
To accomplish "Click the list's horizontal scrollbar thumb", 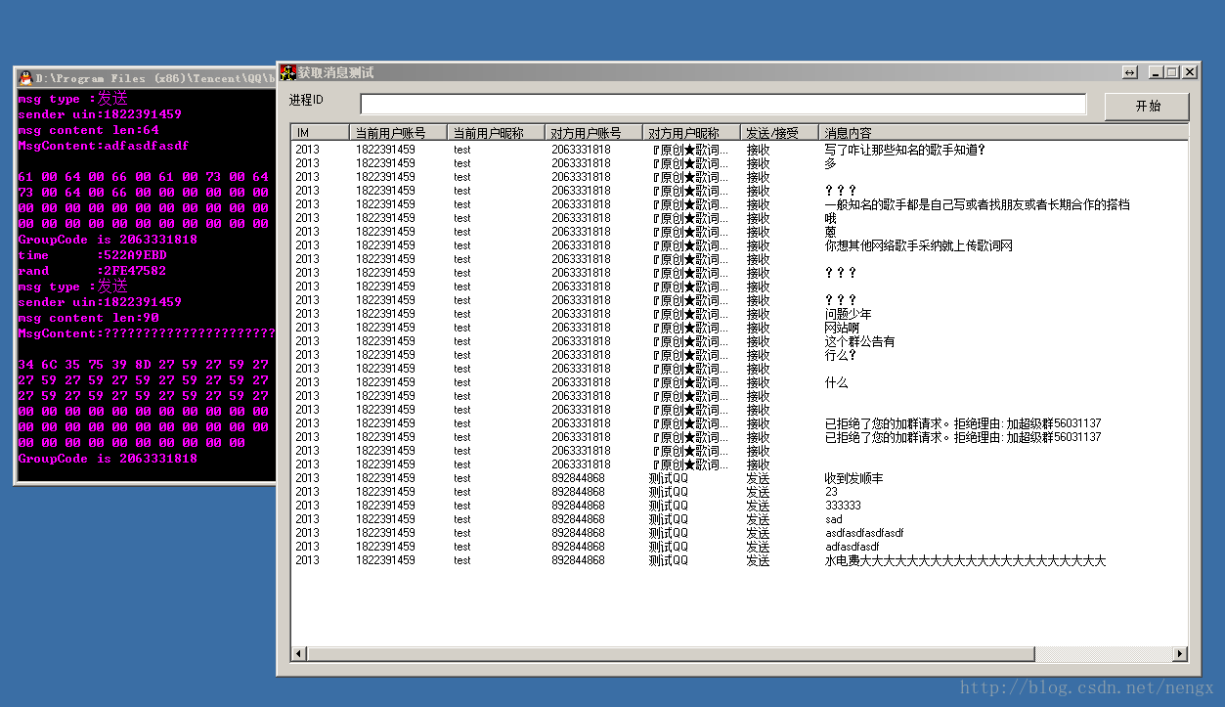I will tap(671, 654).
